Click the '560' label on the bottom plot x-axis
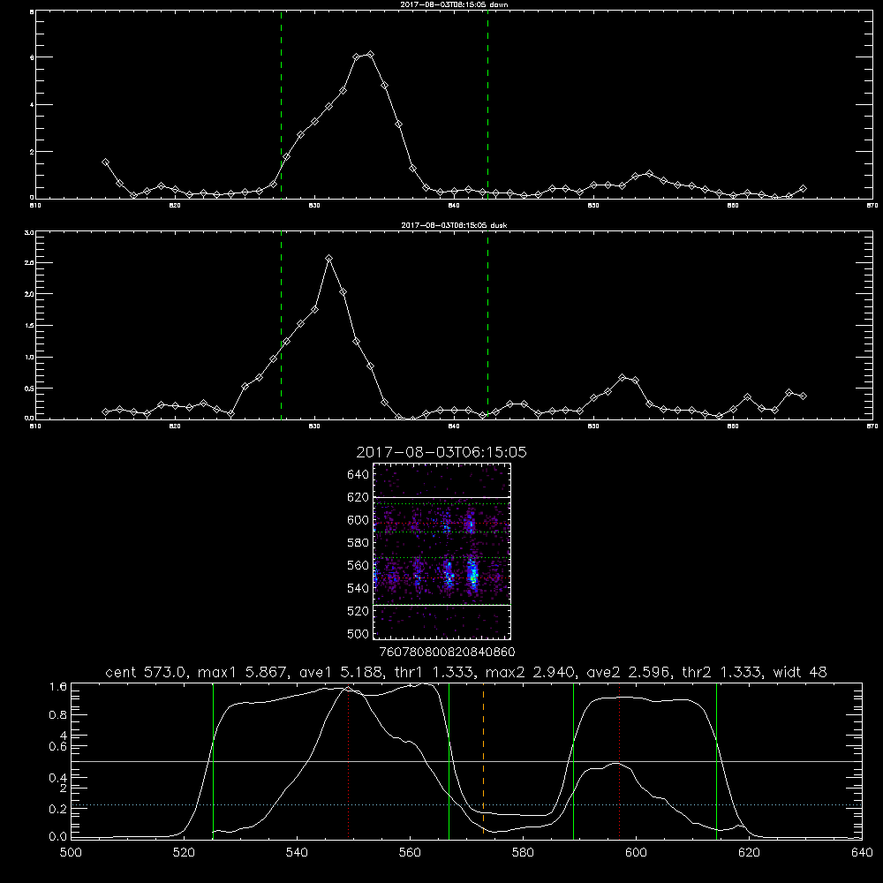Image resolution: width=883 pixels, height=883 pixels. [x=410, y=852]
